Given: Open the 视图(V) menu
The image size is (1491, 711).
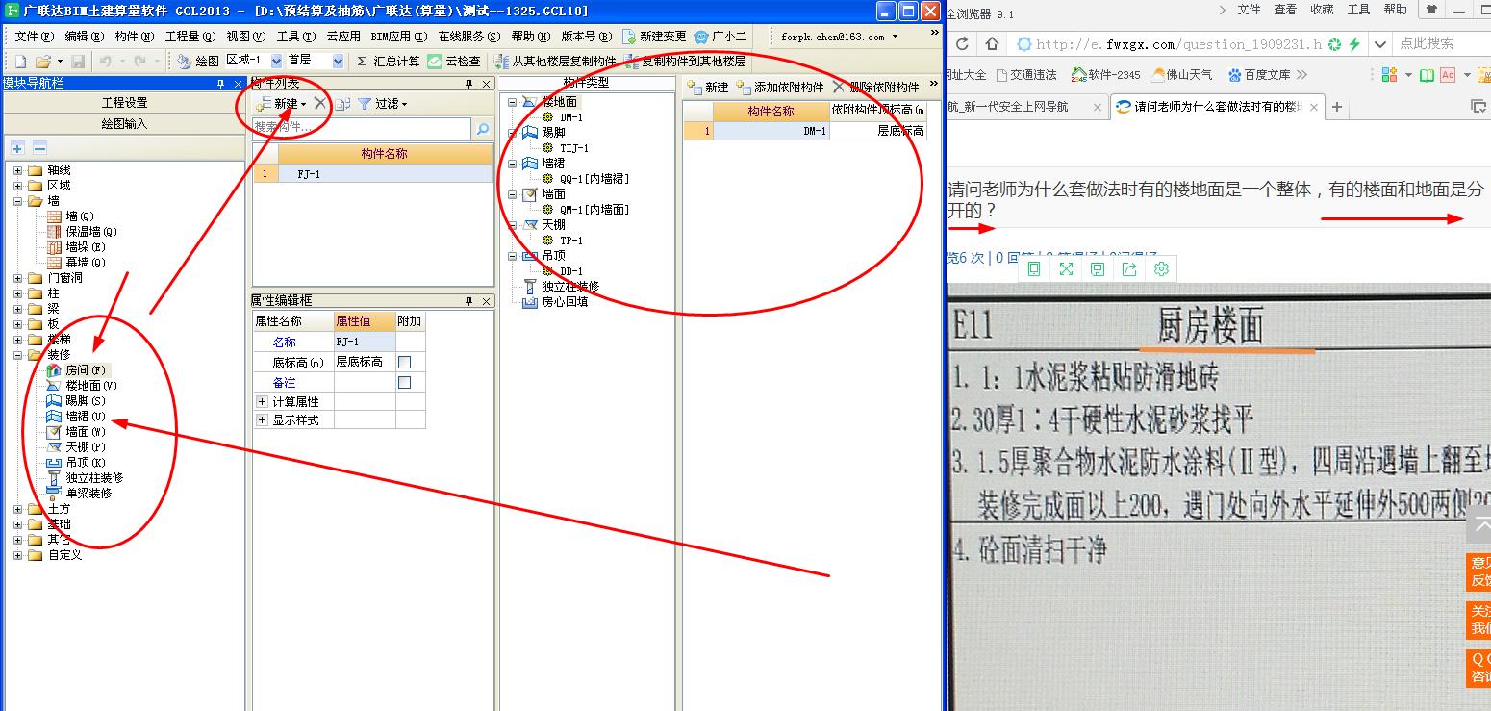Looking at the screenshot, I should (246, 37).
